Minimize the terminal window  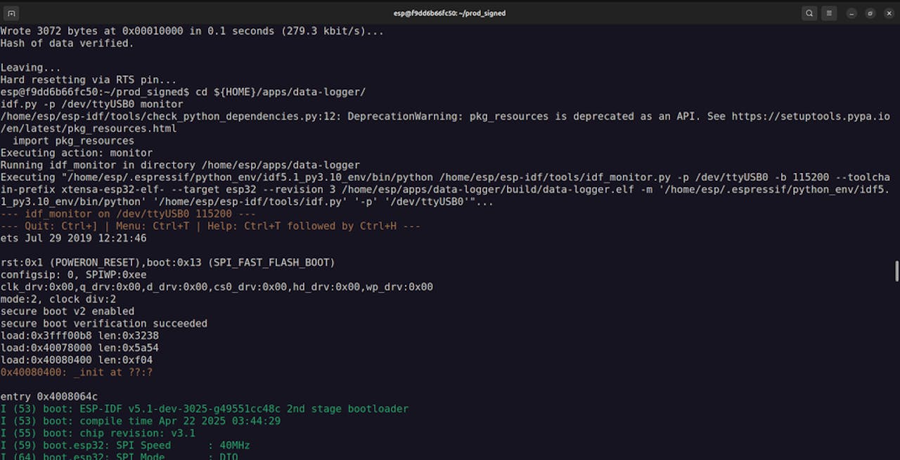pyautogui.click(x=851, y=13)
